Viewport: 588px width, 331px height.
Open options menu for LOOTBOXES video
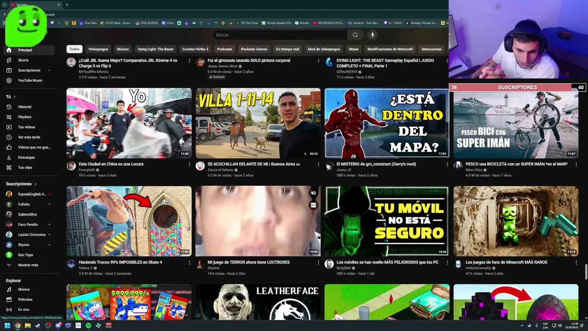click(x=318, y=263)
